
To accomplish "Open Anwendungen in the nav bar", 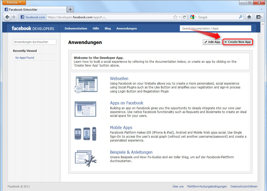I will (x=127, y=28).
